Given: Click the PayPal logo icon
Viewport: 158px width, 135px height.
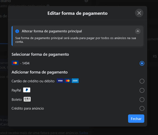Looking at the screenshot, I should [27, 90].
